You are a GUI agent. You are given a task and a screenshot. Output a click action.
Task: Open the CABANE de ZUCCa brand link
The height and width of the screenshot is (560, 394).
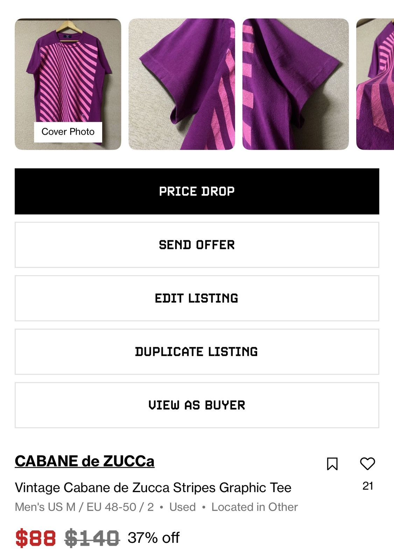click(x=84, y=461)
